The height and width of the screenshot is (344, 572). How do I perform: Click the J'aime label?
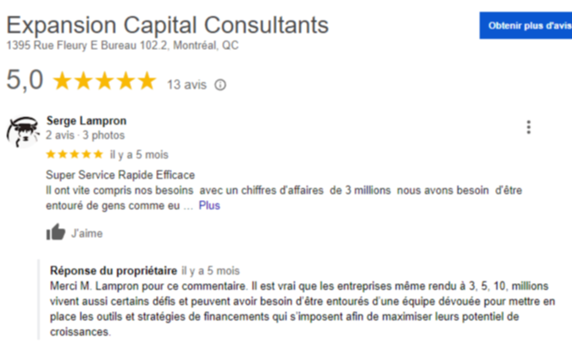[86, 233]
